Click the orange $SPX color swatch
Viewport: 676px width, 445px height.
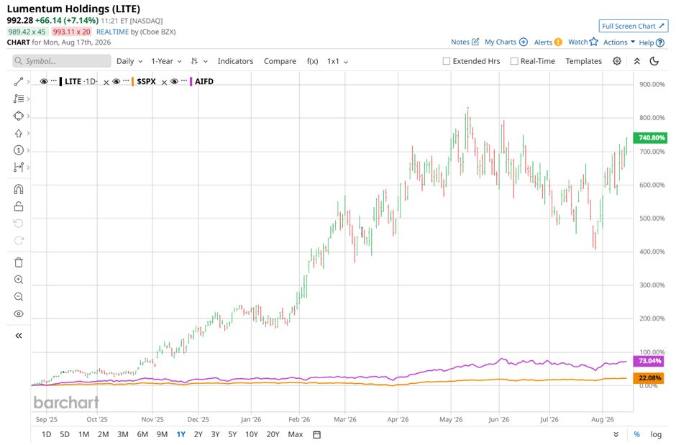133,81
